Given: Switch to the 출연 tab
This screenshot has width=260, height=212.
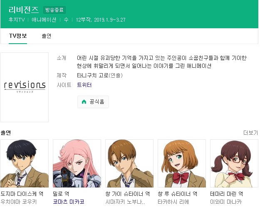Looking at the screenshot, I should (47, 36).
